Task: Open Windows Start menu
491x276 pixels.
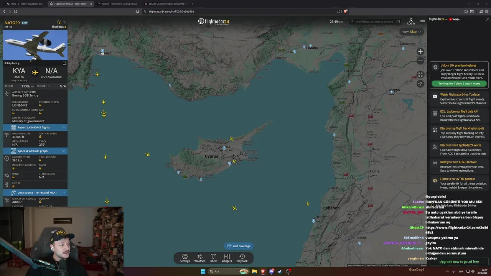Action: point(203,271)
